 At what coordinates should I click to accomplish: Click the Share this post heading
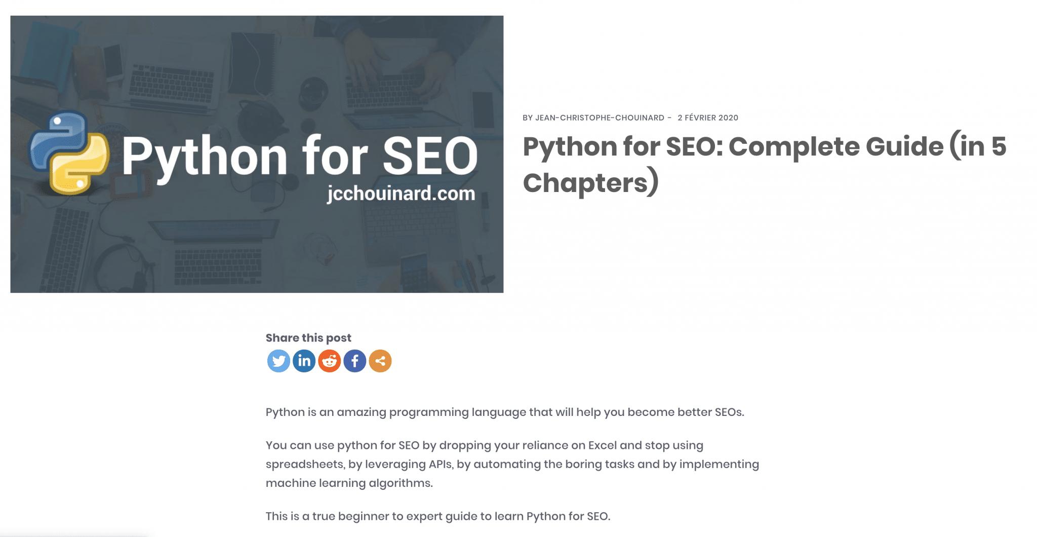click(308, 338)
